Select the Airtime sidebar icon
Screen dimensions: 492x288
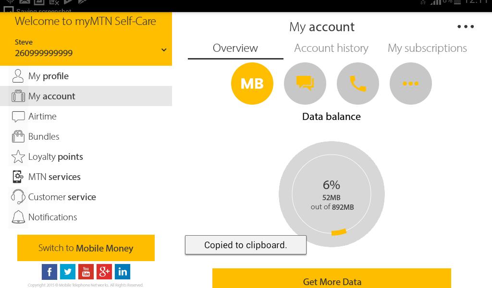click(x=18, y=116)
